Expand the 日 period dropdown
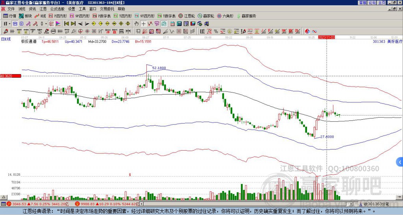Image resolution: width=403 pixels, height=215 pixels. 9,24
